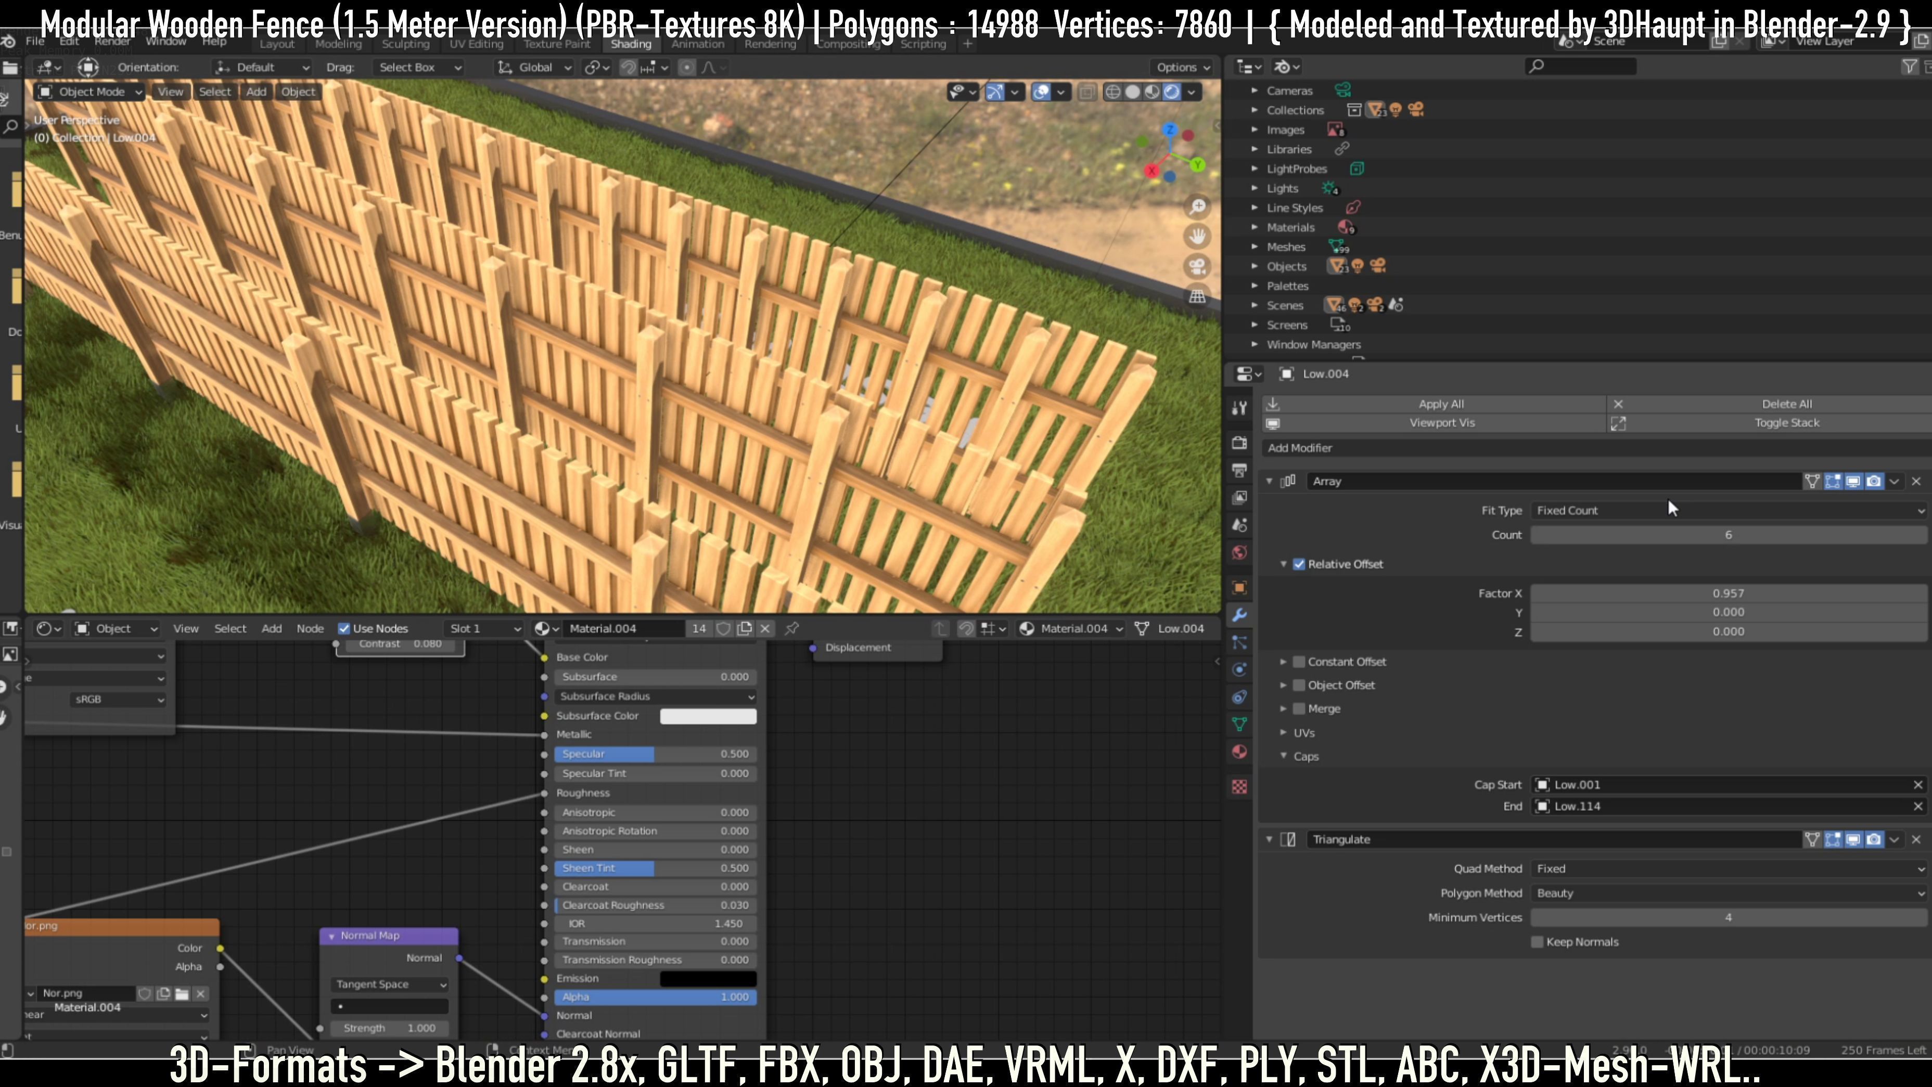Screen dimensions: 1932x1087
Task: Toggle Triangulate modifier render visibility camera icon
Action: (1874, 839)
